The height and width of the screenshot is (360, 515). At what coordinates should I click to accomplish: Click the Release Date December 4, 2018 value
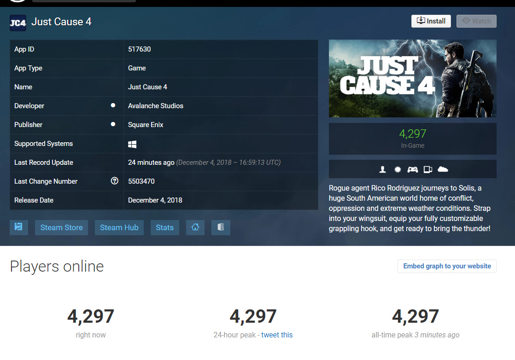155,200
